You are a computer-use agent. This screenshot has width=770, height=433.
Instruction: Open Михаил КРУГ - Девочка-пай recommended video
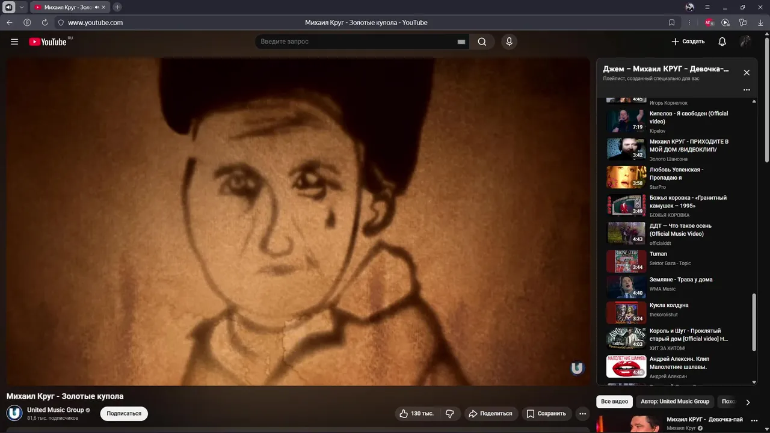704,420
